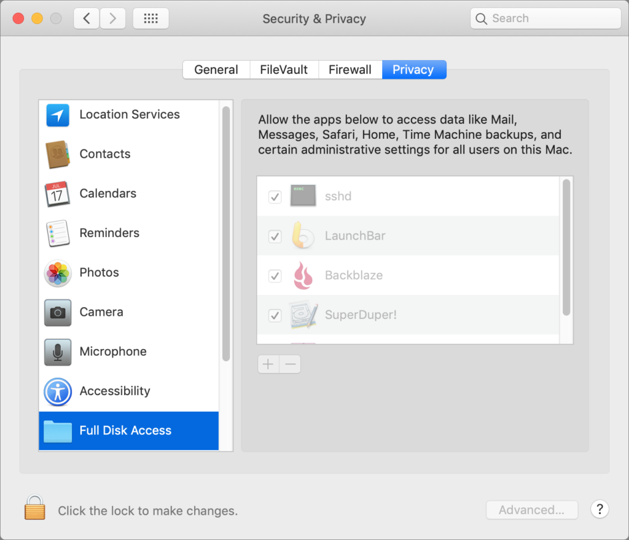
Task: Click the red close window button
Action: click(18, 18)
